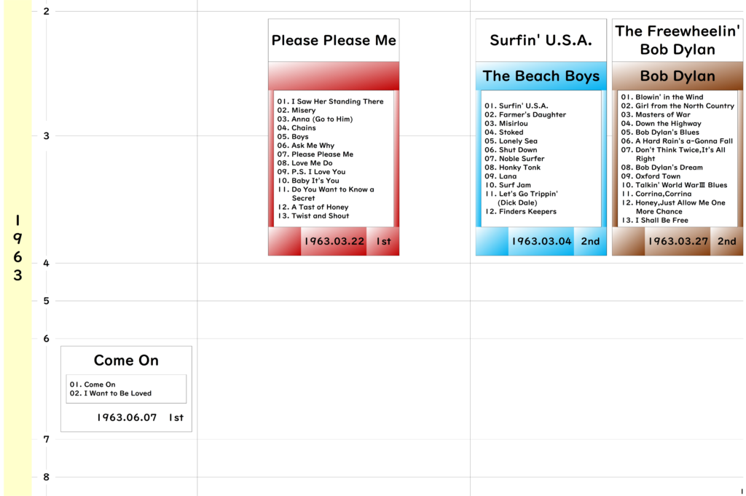This screenshot has width=746, height=496.
Task: Choose the "Twist and Shout" track
Action: (320, 216)
